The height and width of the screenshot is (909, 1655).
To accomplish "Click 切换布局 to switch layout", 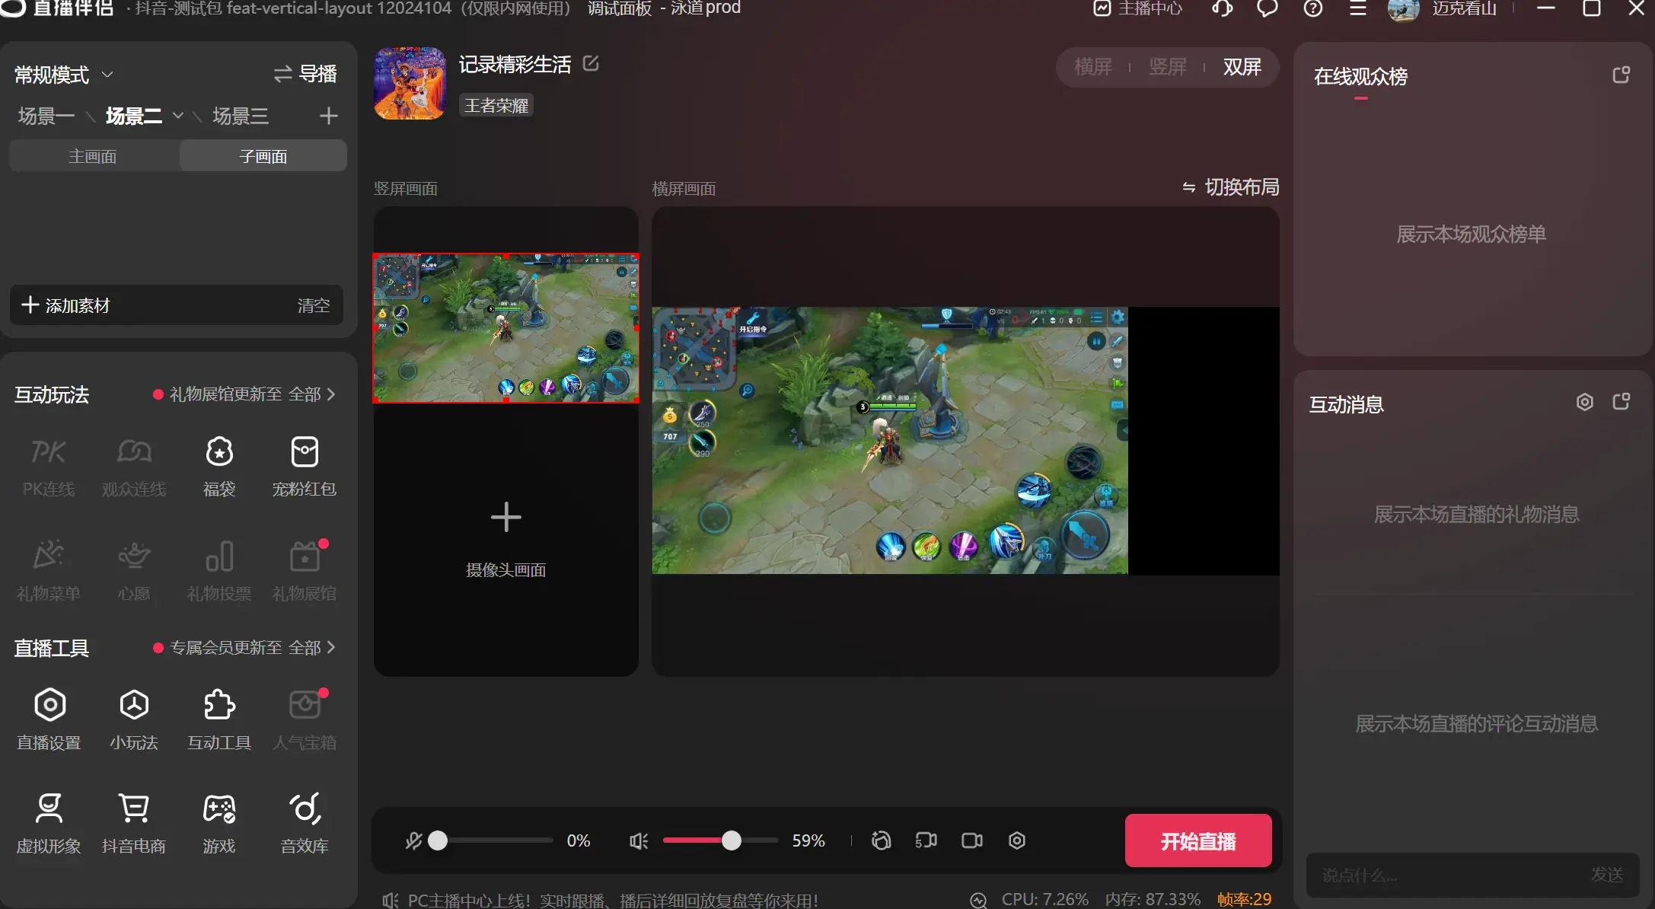I will [x=1230, y=187].
